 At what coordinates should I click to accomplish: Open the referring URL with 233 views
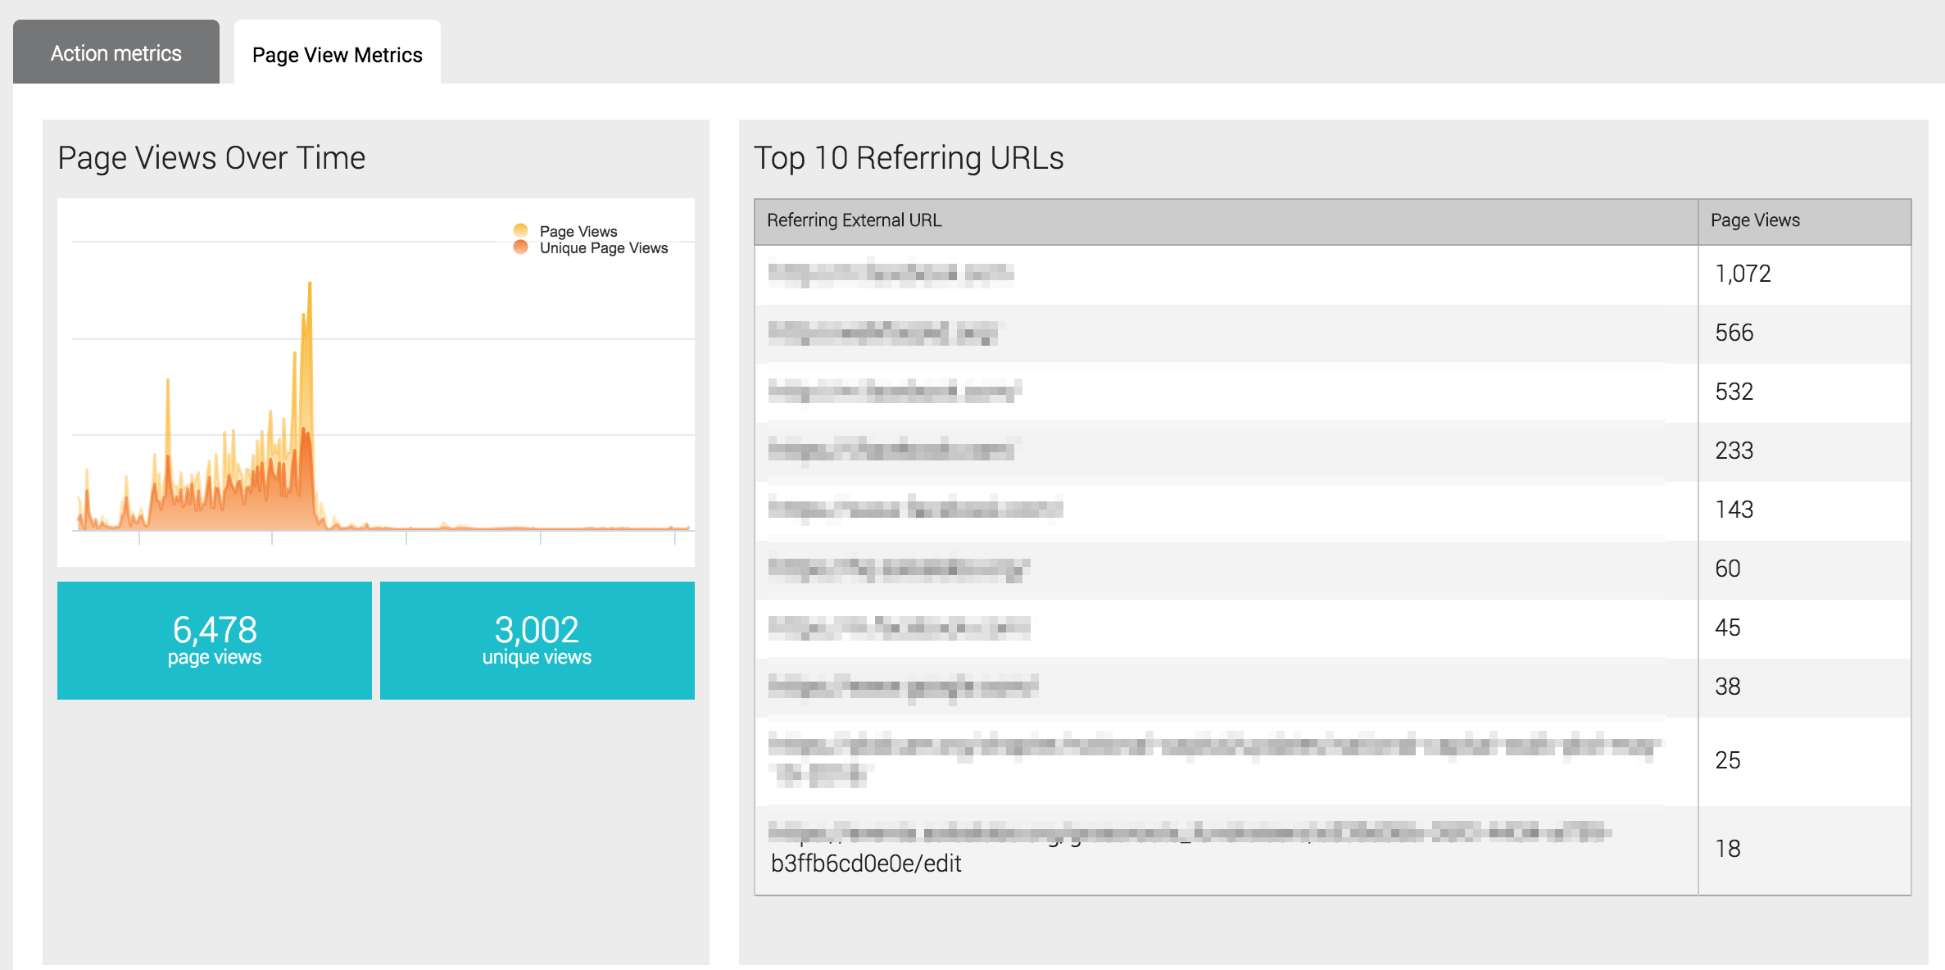(891, 450)
